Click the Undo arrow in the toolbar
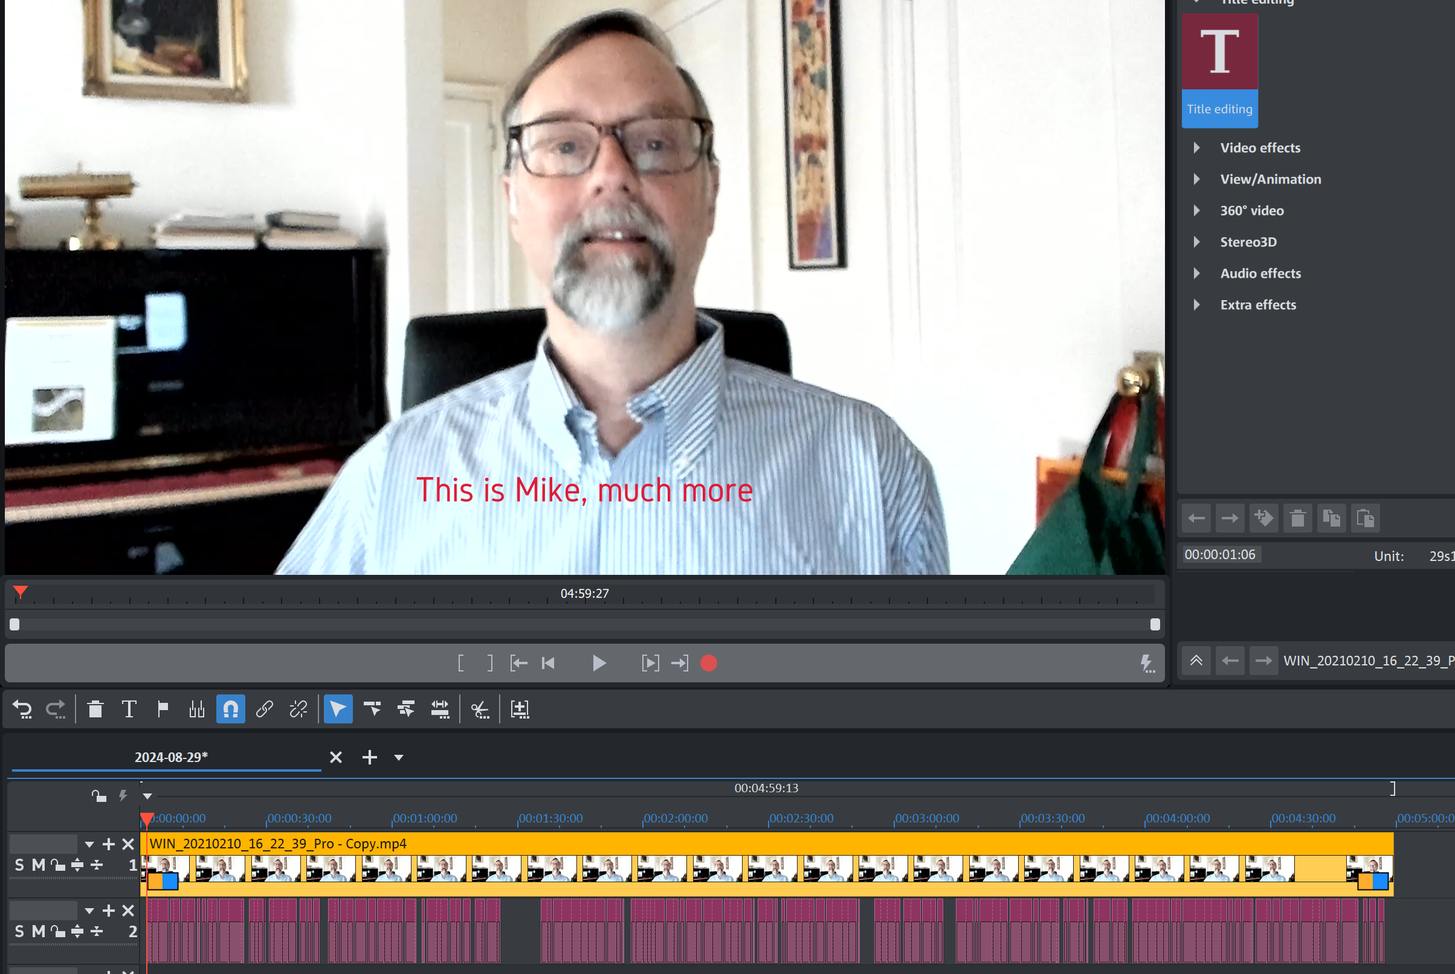Viewport: 1455px width, 974px height. [23, 709]
